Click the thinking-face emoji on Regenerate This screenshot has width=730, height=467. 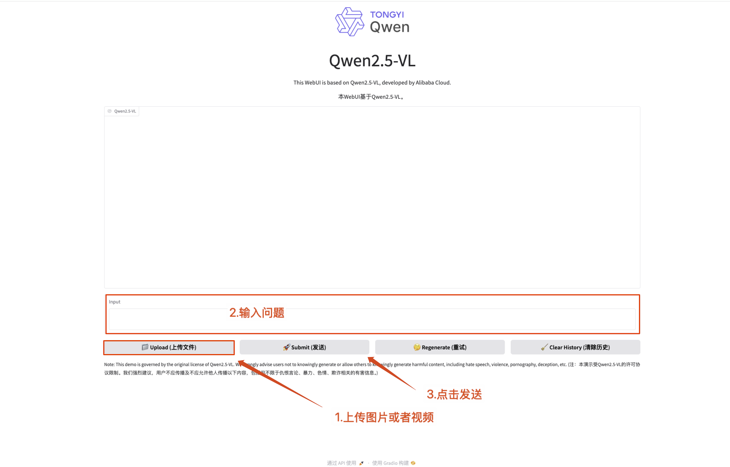417,347
